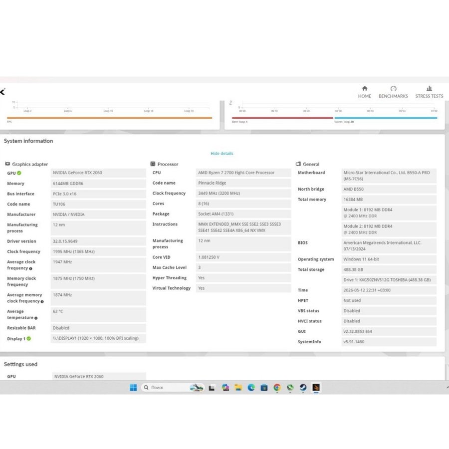The height and width of the screenshot is (449, 449).
Task: Select average clock frequency value 1947 MHz
Action: click(98, 265)
